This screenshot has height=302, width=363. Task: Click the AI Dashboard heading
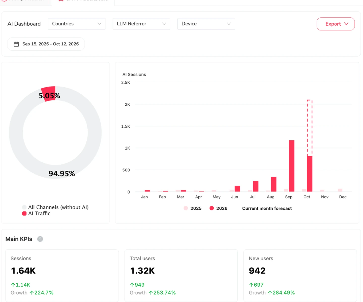(24, 24)
